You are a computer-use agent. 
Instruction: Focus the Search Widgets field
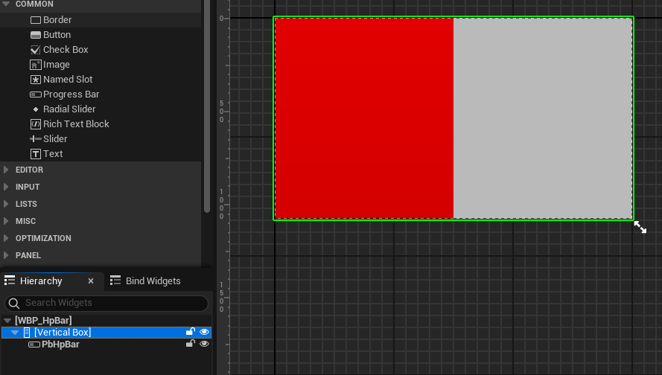[x=106, y=303]
